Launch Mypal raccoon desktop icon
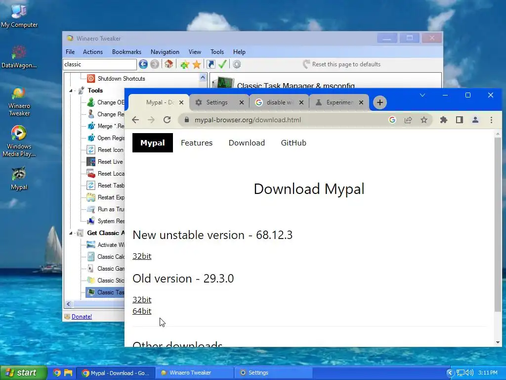Screen dimensions: 506x380 pos(19,178)
